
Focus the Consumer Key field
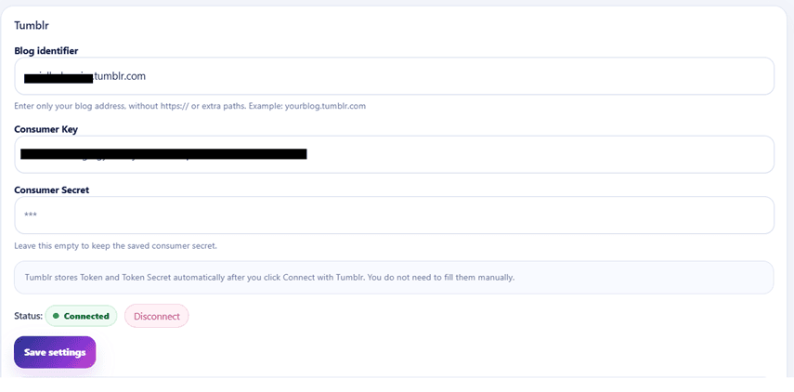(x=394, y=154)
